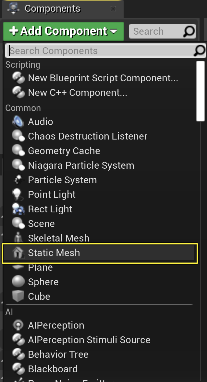Switch to the Components panel tab
Image resolution: width=207 pixels, height=382 pixels.
[x=53, y=9]
